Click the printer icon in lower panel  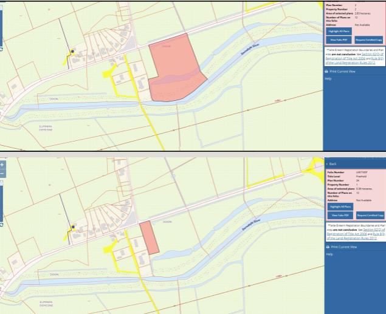328,247
